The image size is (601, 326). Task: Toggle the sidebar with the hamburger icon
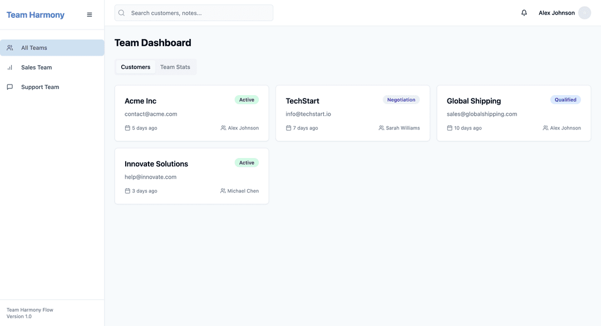click(90, 15)
